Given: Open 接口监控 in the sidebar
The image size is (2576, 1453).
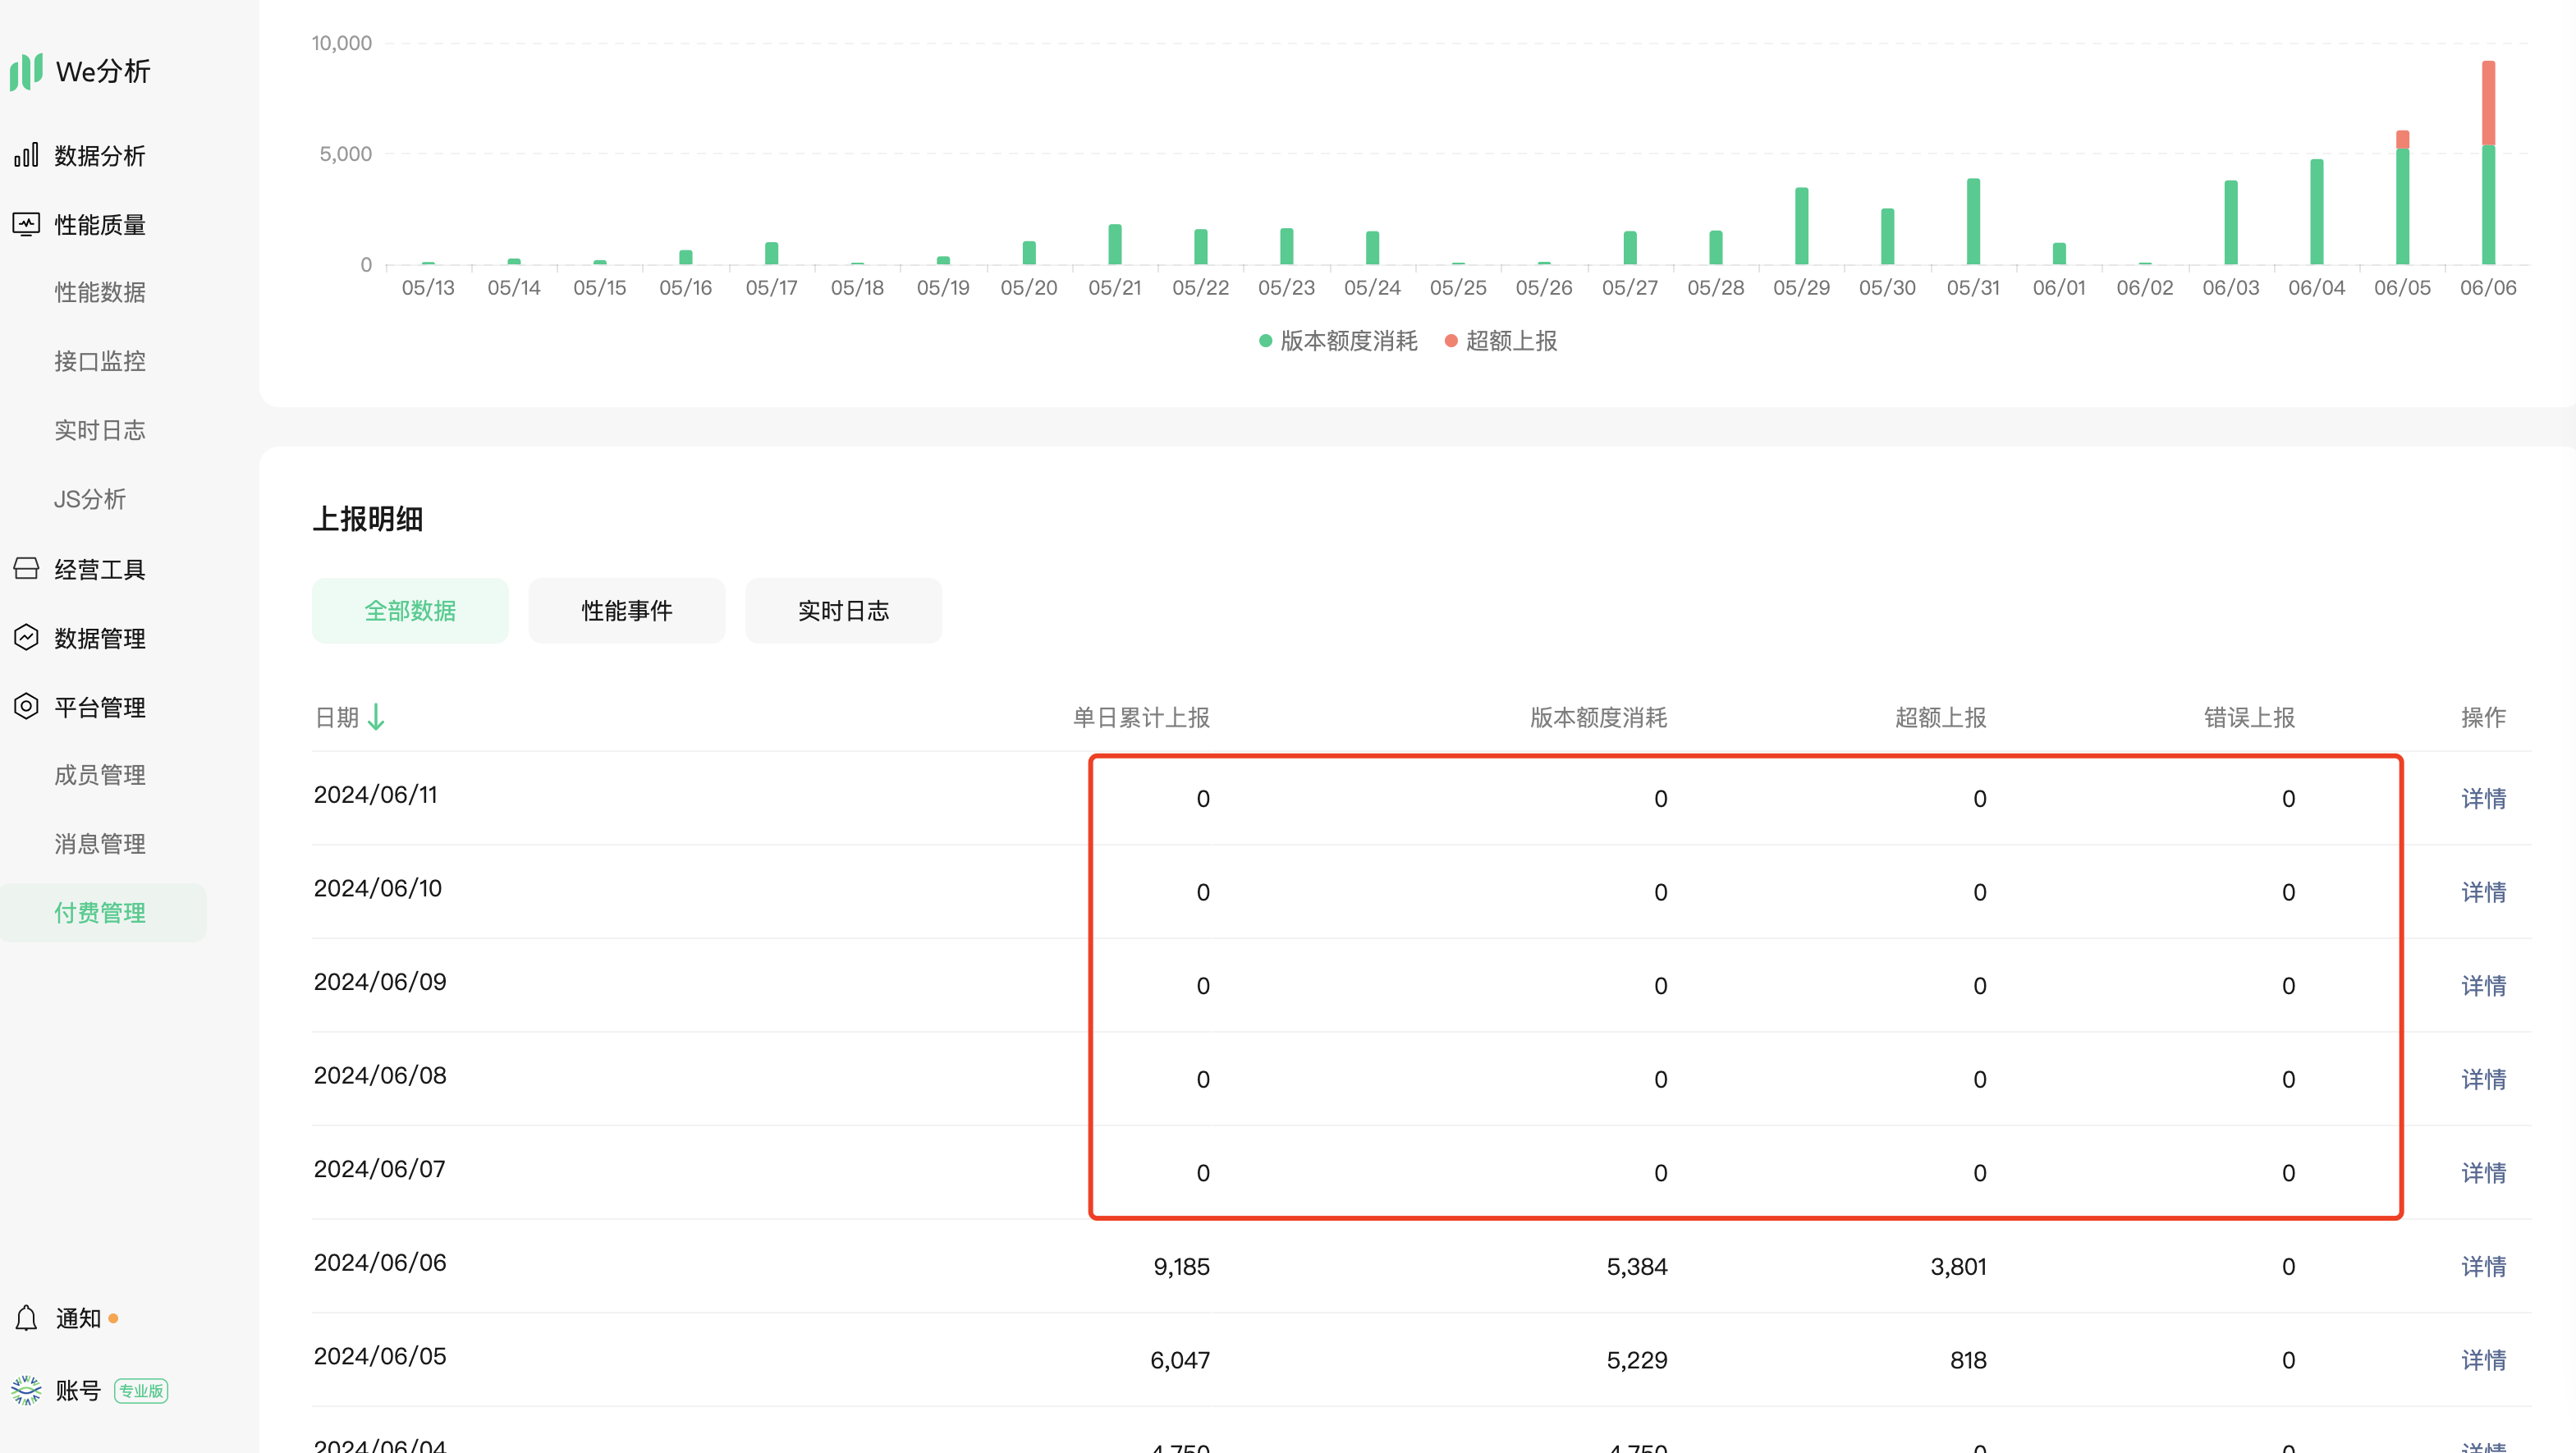Looking at the screenshot, I should [99, 361].
